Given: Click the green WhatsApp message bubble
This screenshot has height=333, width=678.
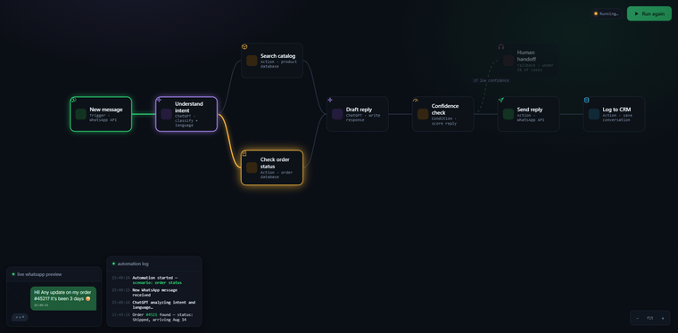Looking at the screenshot, I should pyautogui.click(x=63, y=298).
